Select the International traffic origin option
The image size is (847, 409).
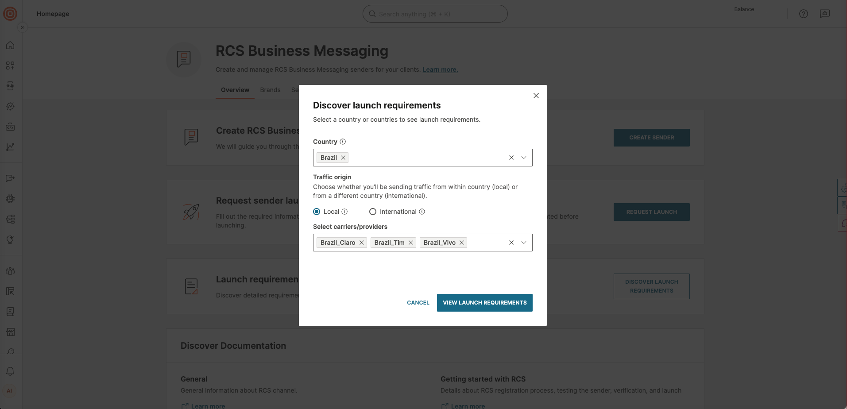(372, 212)
